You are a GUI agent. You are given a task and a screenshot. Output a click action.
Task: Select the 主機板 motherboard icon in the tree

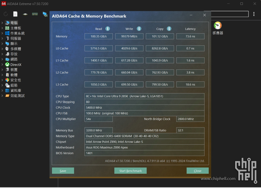(x=7, y=28)
